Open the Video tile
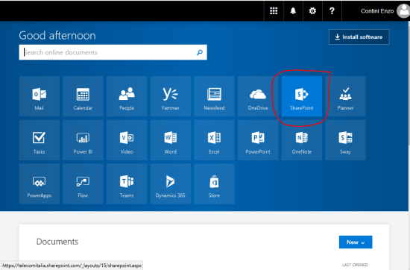The image size is (410, 270). [127, 140]
